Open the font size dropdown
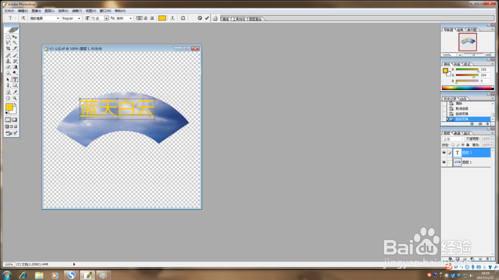499x280 pixels. (106, 18)
